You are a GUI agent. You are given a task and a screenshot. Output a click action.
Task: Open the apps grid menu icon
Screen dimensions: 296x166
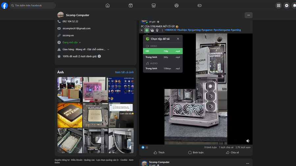[x=279, y=6]
